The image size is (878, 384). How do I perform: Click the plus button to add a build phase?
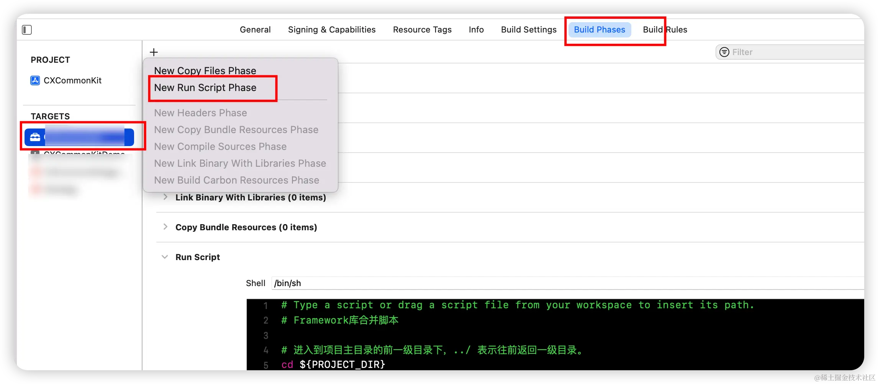154,52
